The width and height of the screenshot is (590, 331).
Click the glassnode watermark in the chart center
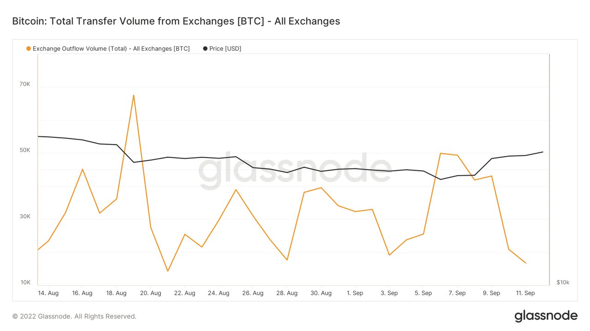(295, 171)
